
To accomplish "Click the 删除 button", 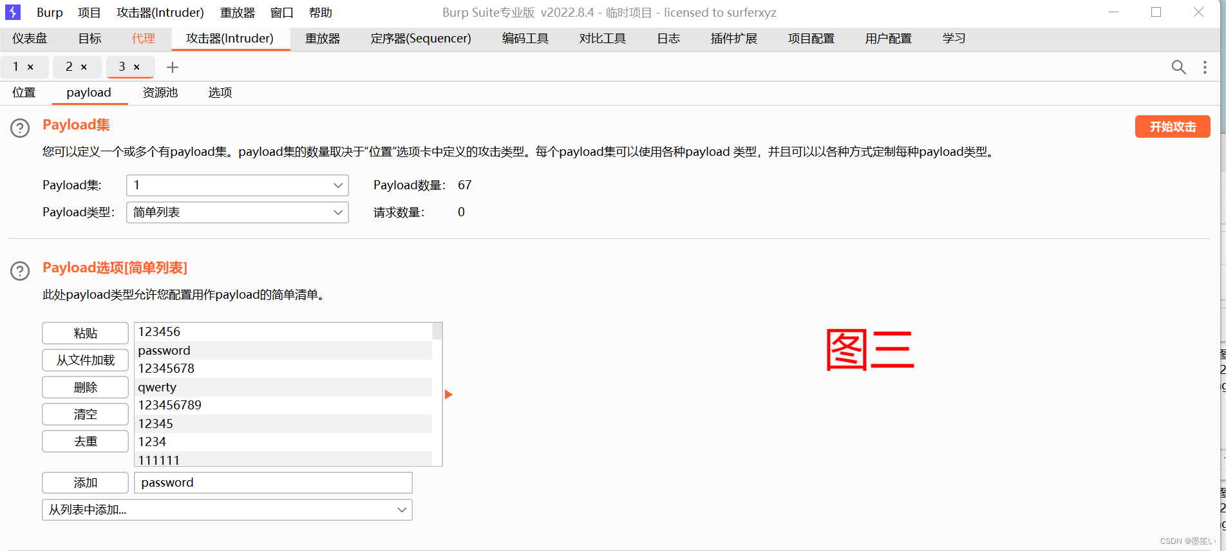I will tap(86, 388).
